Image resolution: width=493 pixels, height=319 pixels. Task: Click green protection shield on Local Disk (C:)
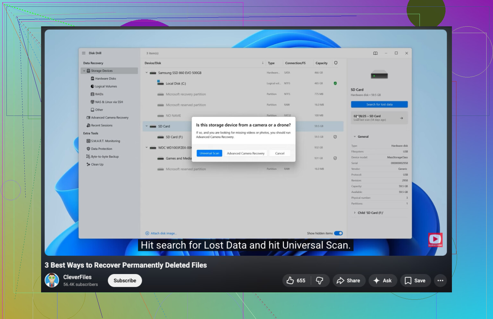(x=335, y=83)
